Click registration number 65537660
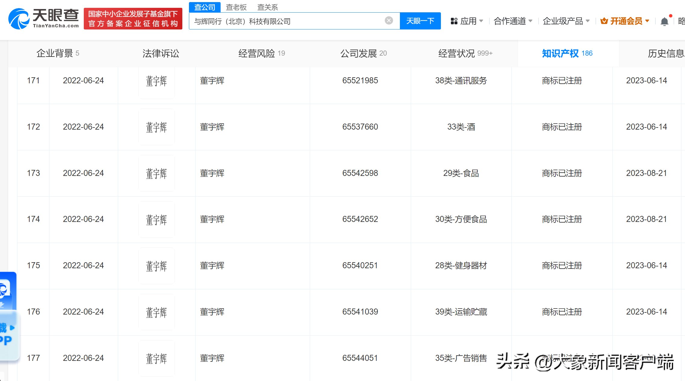Viewport: 685px width, 381px height. click(360, 127)
